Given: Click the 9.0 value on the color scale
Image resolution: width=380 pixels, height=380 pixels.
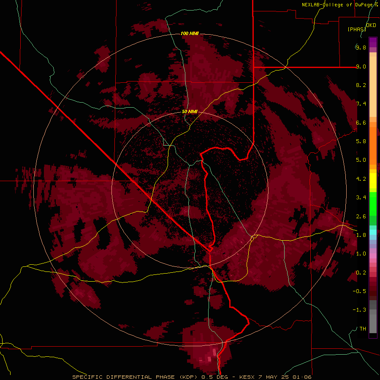Looking at the screenshot, I should (361, 66).
